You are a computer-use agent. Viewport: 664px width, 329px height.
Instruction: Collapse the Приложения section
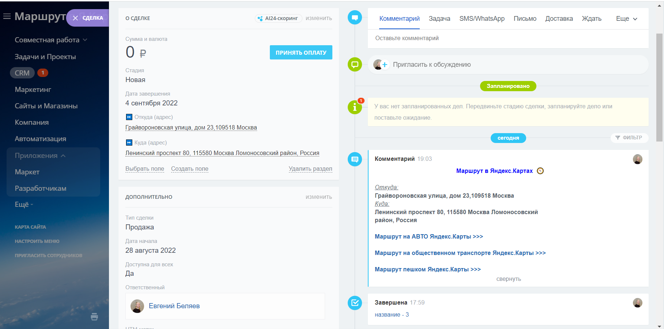tap(40, 155)
